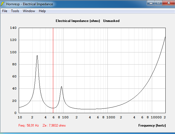The image size is (175, 134).
Task: Click the 100 x-axis label
Action: tap(65, 117)
